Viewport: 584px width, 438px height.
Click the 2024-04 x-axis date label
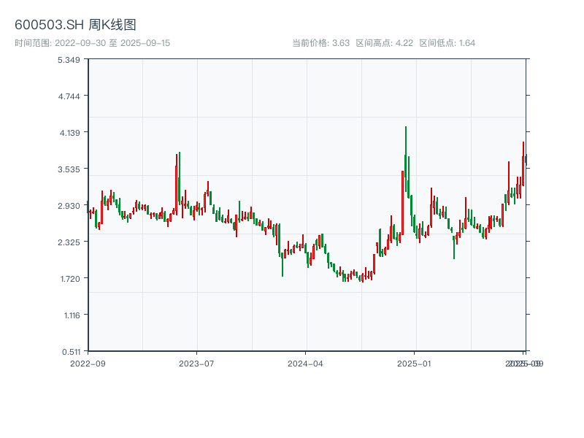(306, 363)
